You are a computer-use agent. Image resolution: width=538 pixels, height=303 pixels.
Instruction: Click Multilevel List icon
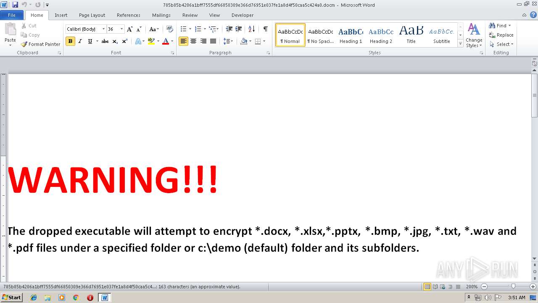[x=212, y=29]
